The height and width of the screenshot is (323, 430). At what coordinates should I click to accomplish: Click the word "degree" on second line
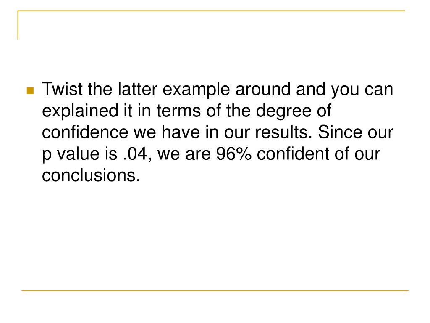[283, 111]
